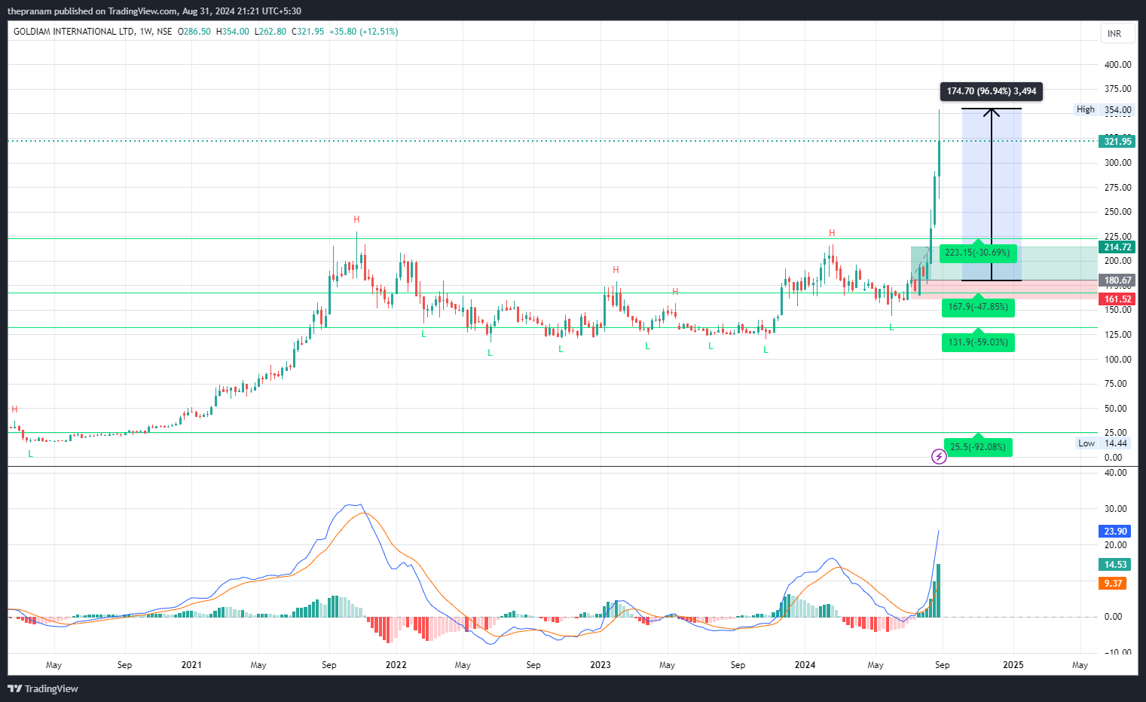Click the red 161.52 price axis tag
Viewport: 1146px width, 702px height.
pyautogui.click(x=1117, y=299)
